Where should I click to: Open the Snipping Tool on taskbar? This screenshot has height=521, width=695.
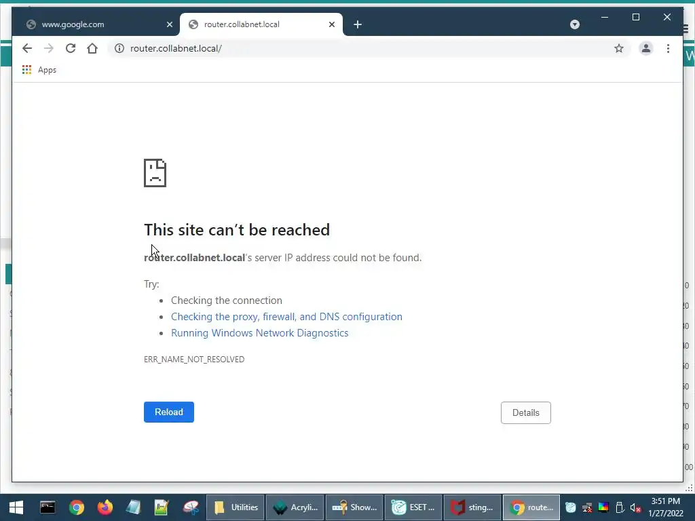[x=191, y=507]
